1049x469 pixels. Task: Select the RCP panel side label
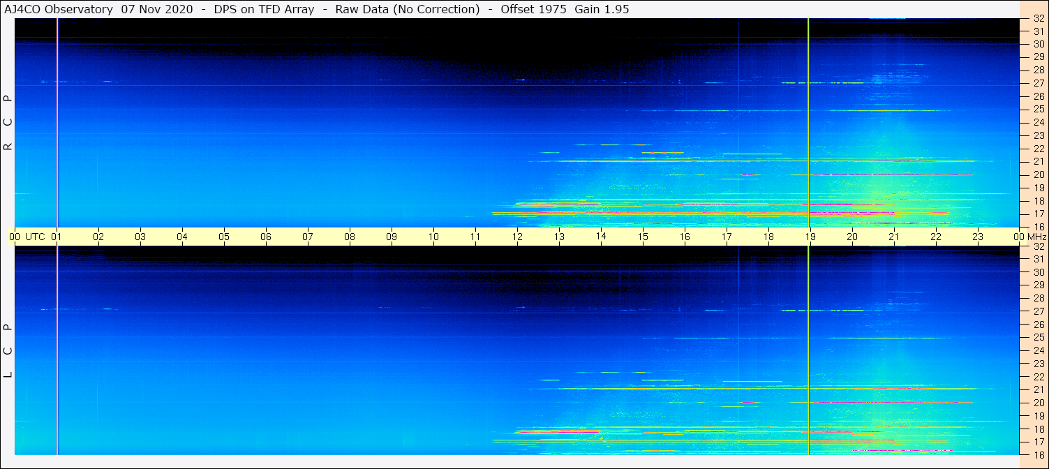coord(8,123)
